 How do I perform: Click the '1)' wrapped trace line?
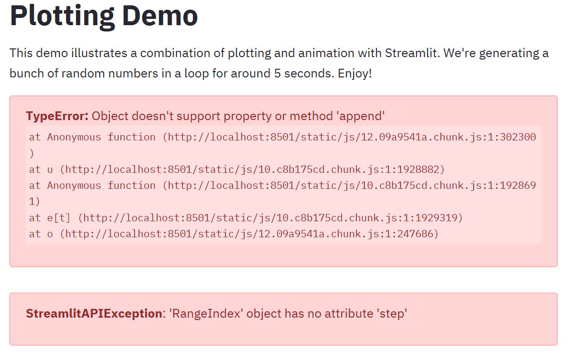point(34,201)
